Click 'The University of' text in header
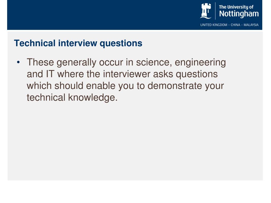The height and width of the screenshot is (203, 271). tap(236, 7)
